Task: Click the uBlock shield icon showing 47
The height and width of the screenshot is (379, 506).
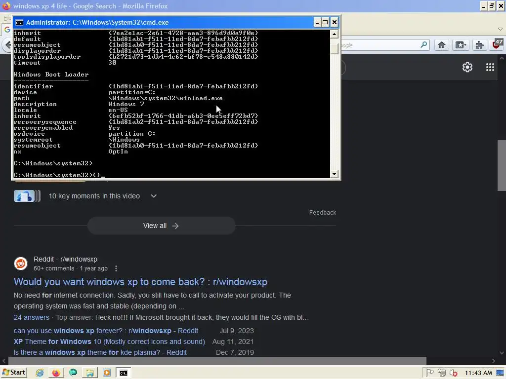Action: (x=497, y=45)
